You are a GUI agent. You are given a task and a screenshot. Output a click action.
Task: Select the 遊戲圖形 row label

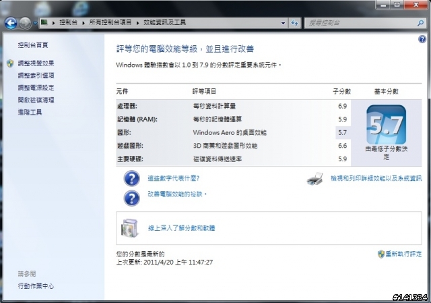(130, 146)
